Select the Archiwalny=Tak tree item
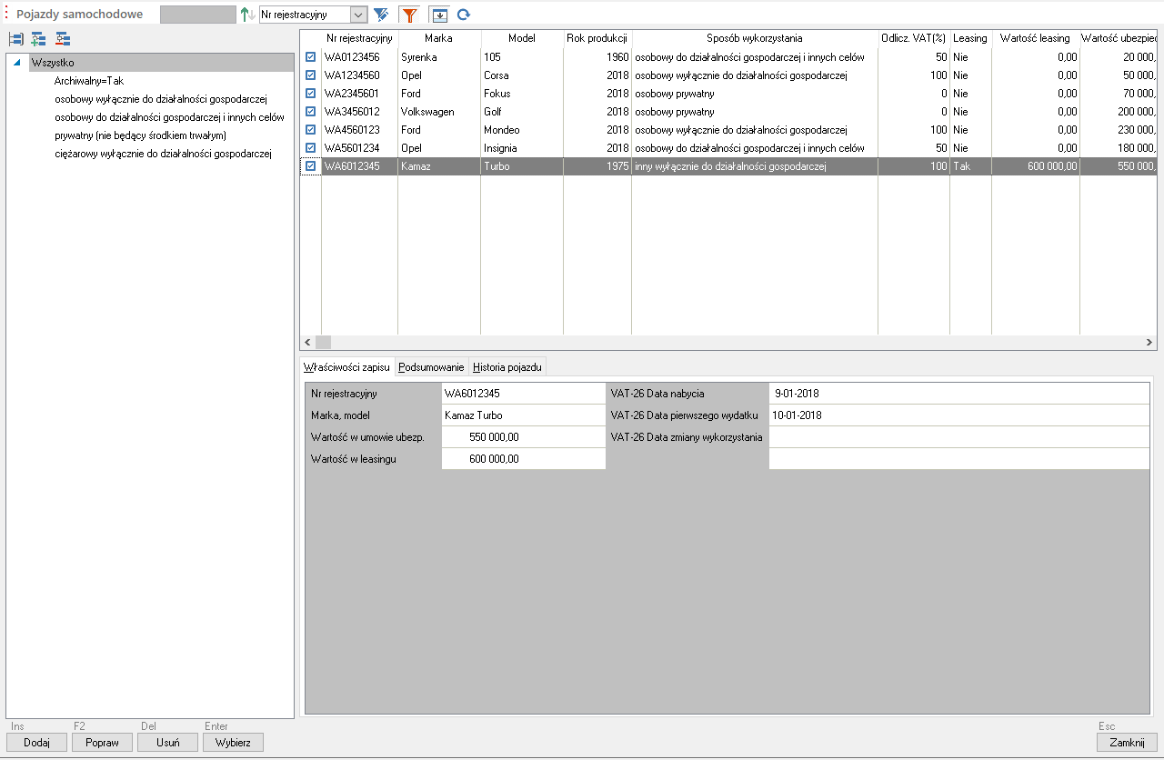Image resolution: width=1164 pixels, height=760 pixels. pos(88,81)
